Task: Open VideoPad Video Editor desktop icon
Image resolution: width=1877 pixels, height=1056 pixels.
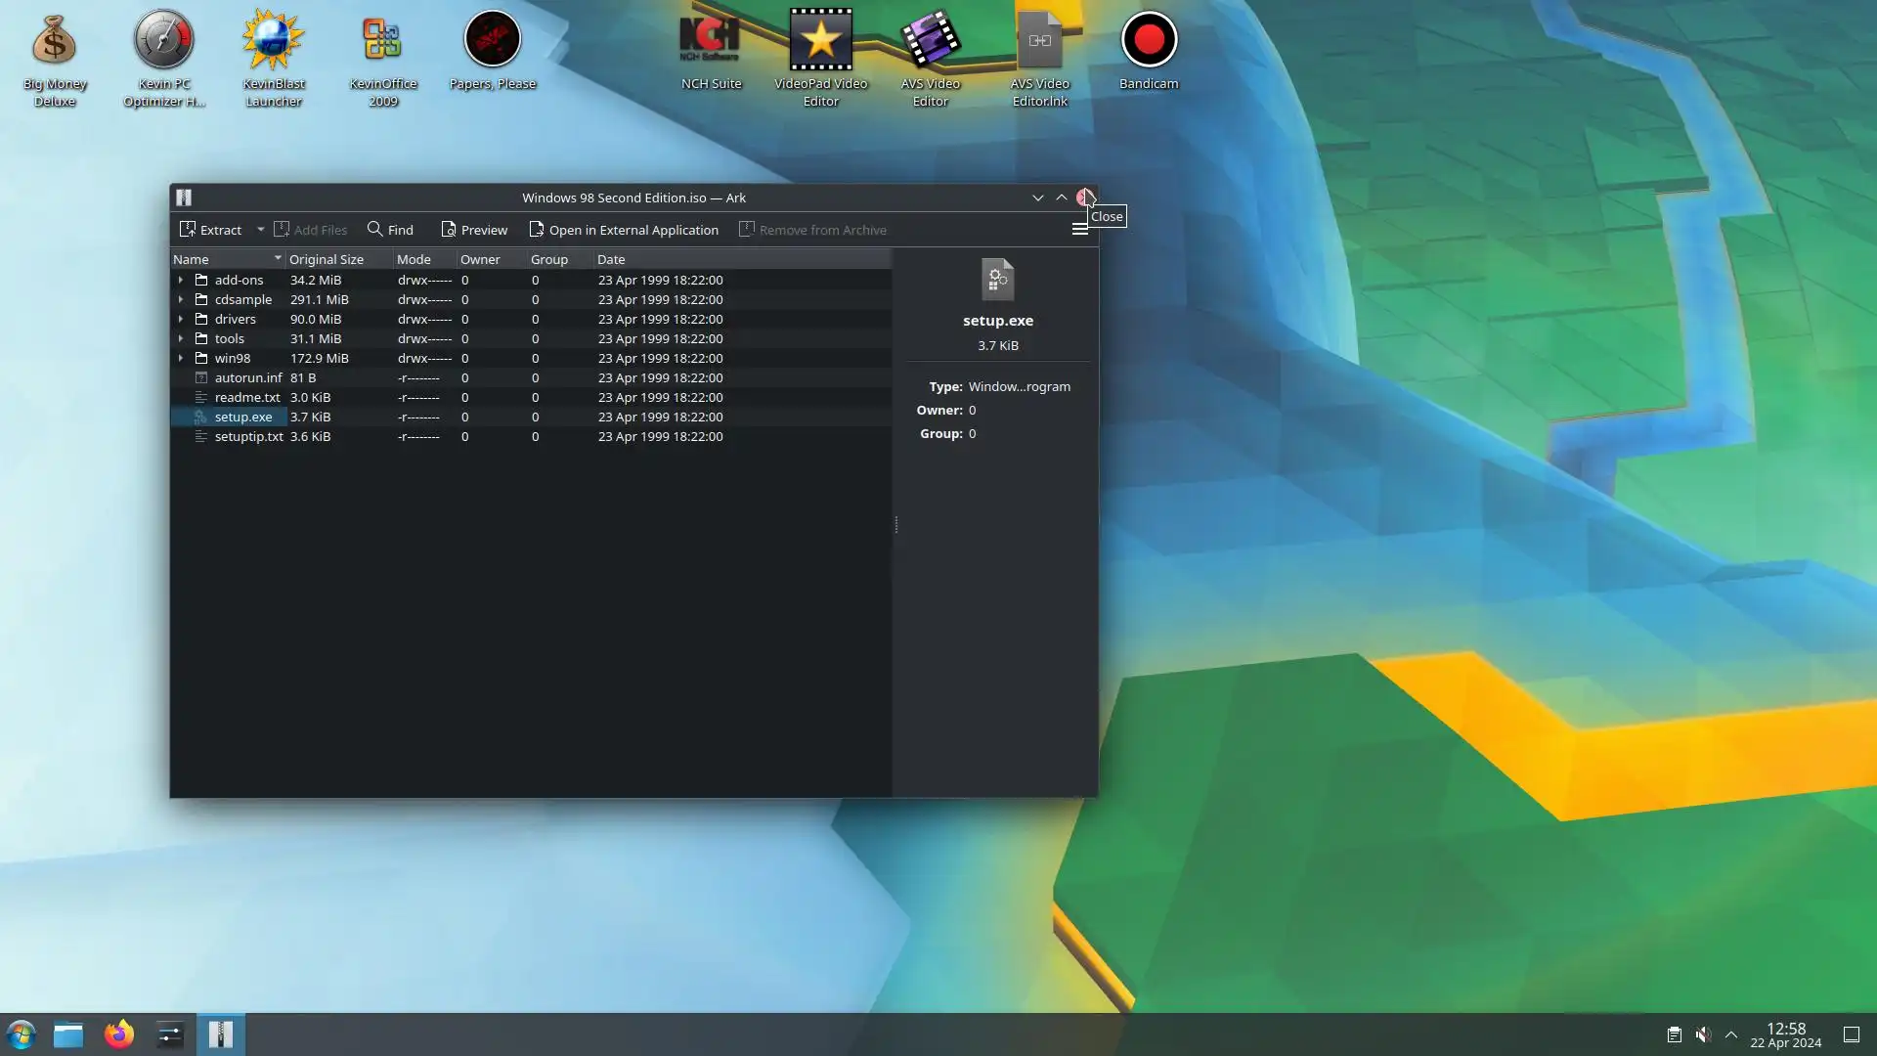Action: click(x=820, y=41)
